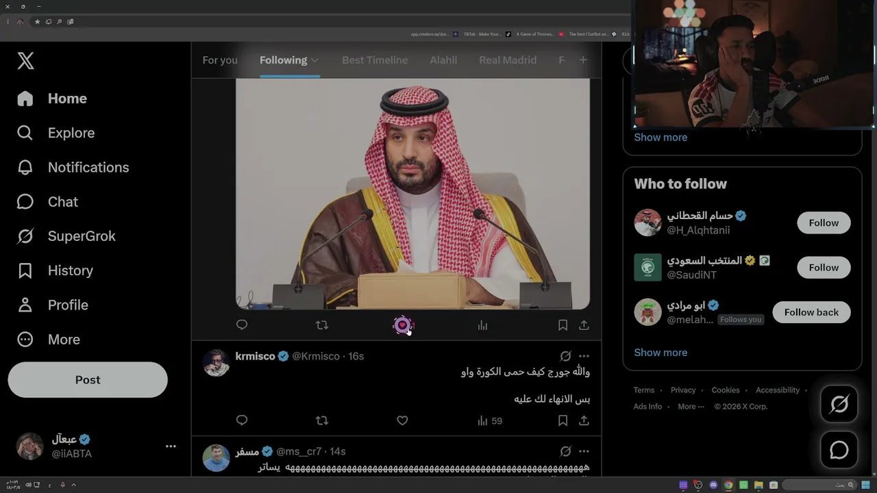This screenshot has width=877, height=493.
Task: Open Chat from the sidebar
Action: (x=47, y=202)
